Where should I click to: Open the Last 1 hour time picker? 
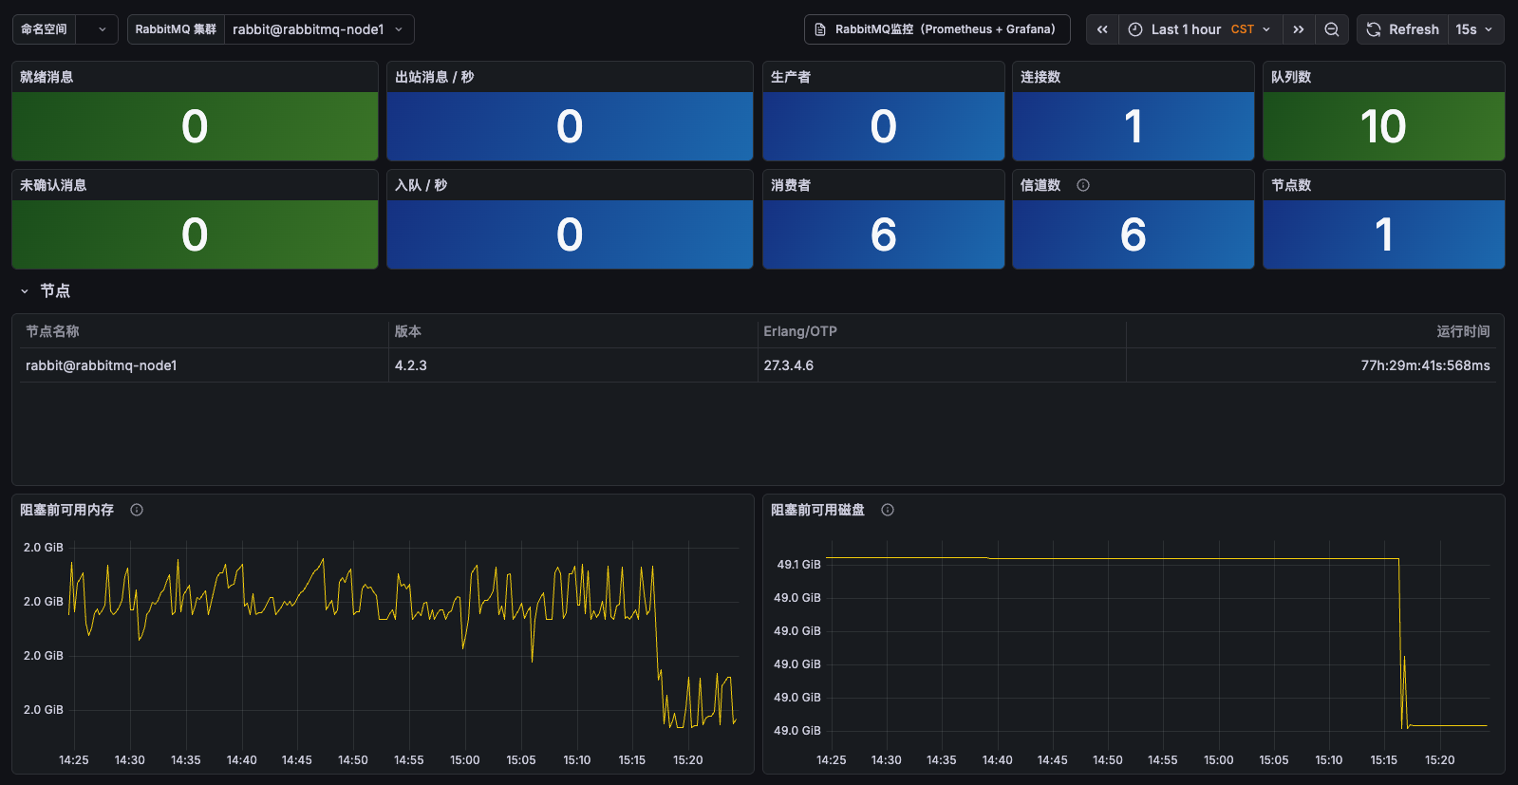point(1200,29)
